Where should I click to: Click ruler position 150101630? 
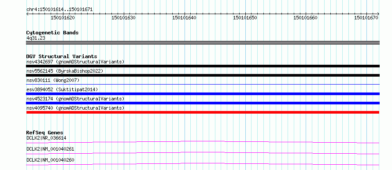[x=123, y=18]
